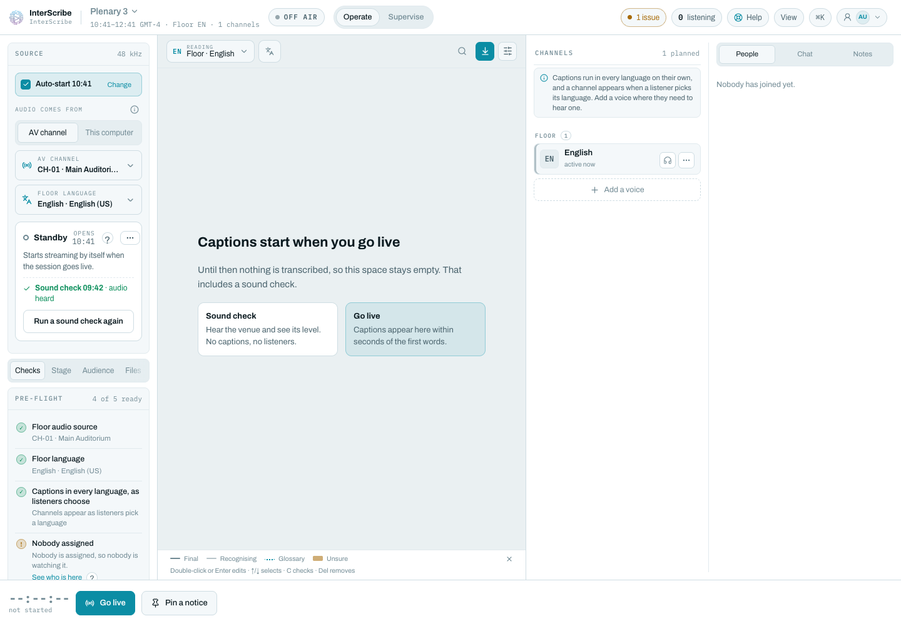Uncheck the Auto-start 10:41 checkbox
Screen dimensions: 901x626
point(26,85)
